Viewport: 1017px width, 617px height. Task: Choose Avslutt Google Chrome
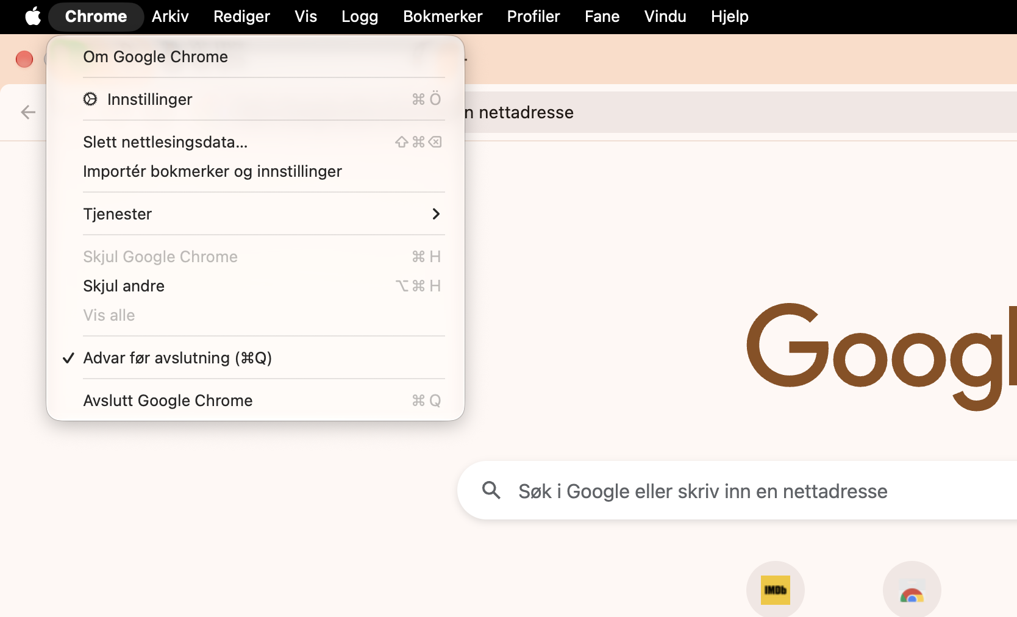255,401
